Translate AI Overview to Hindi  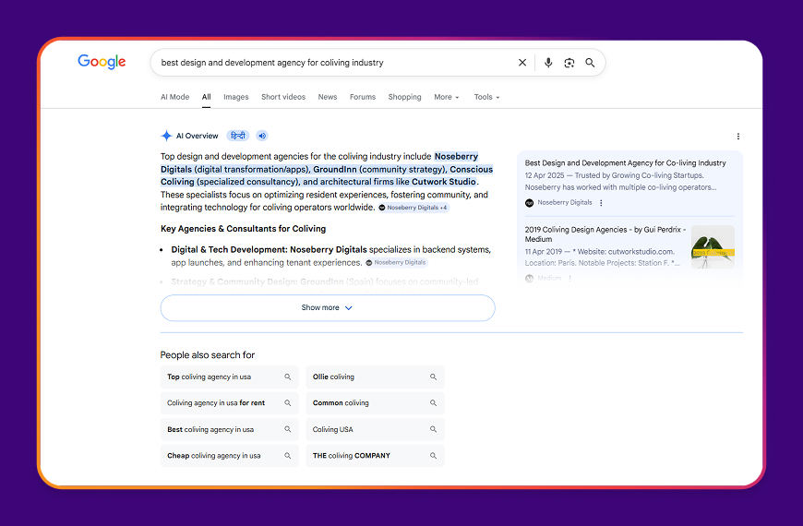pos(237,136)
